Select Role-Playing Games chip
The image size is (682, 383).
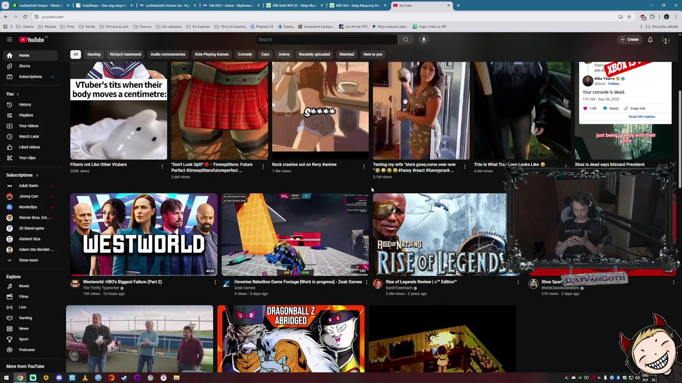pos(212,54)
